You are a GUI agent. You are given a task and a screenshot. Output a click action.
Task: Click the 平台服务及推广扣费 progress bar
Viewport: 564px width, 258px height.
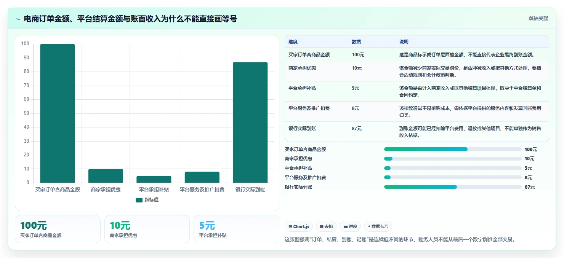pos(453,177)
